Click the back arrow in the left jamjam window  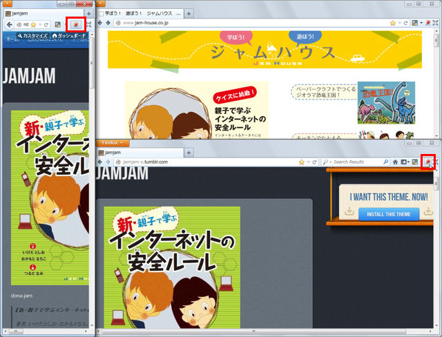pyautogui.click(x=9, y=25)
